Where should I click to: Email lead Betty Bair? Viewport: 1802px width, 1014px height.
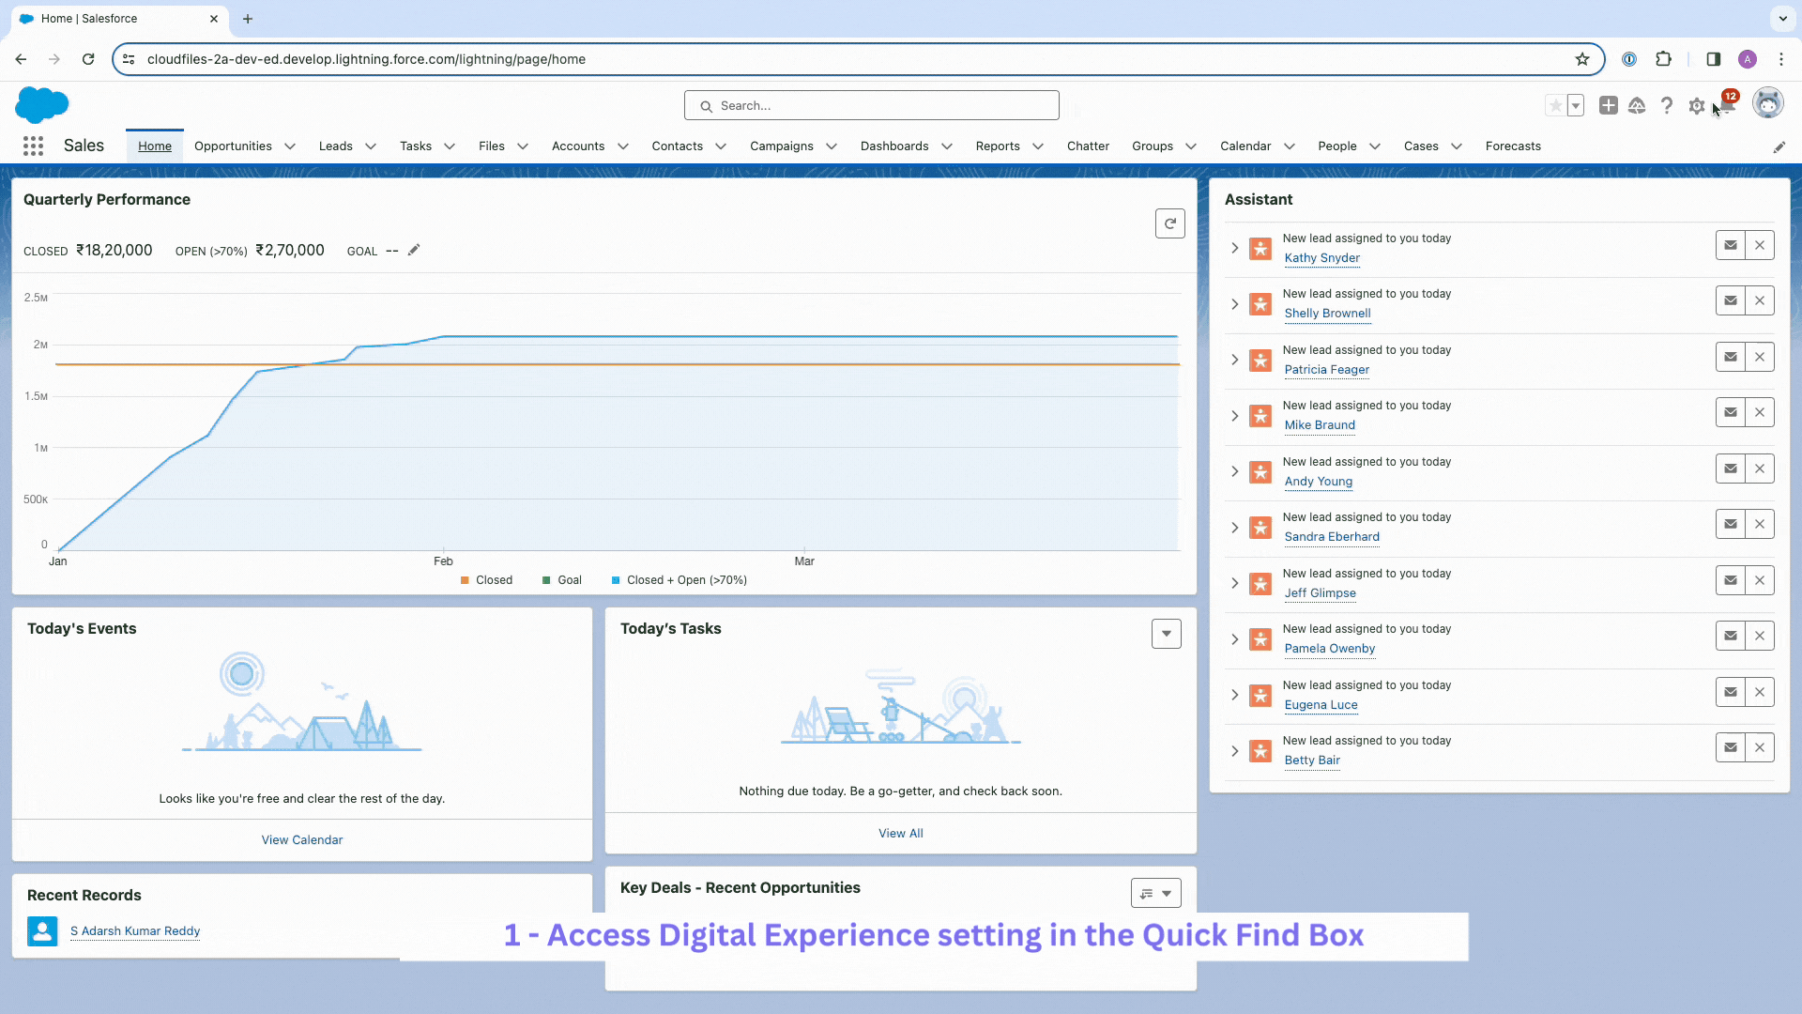coord(1730,747)
